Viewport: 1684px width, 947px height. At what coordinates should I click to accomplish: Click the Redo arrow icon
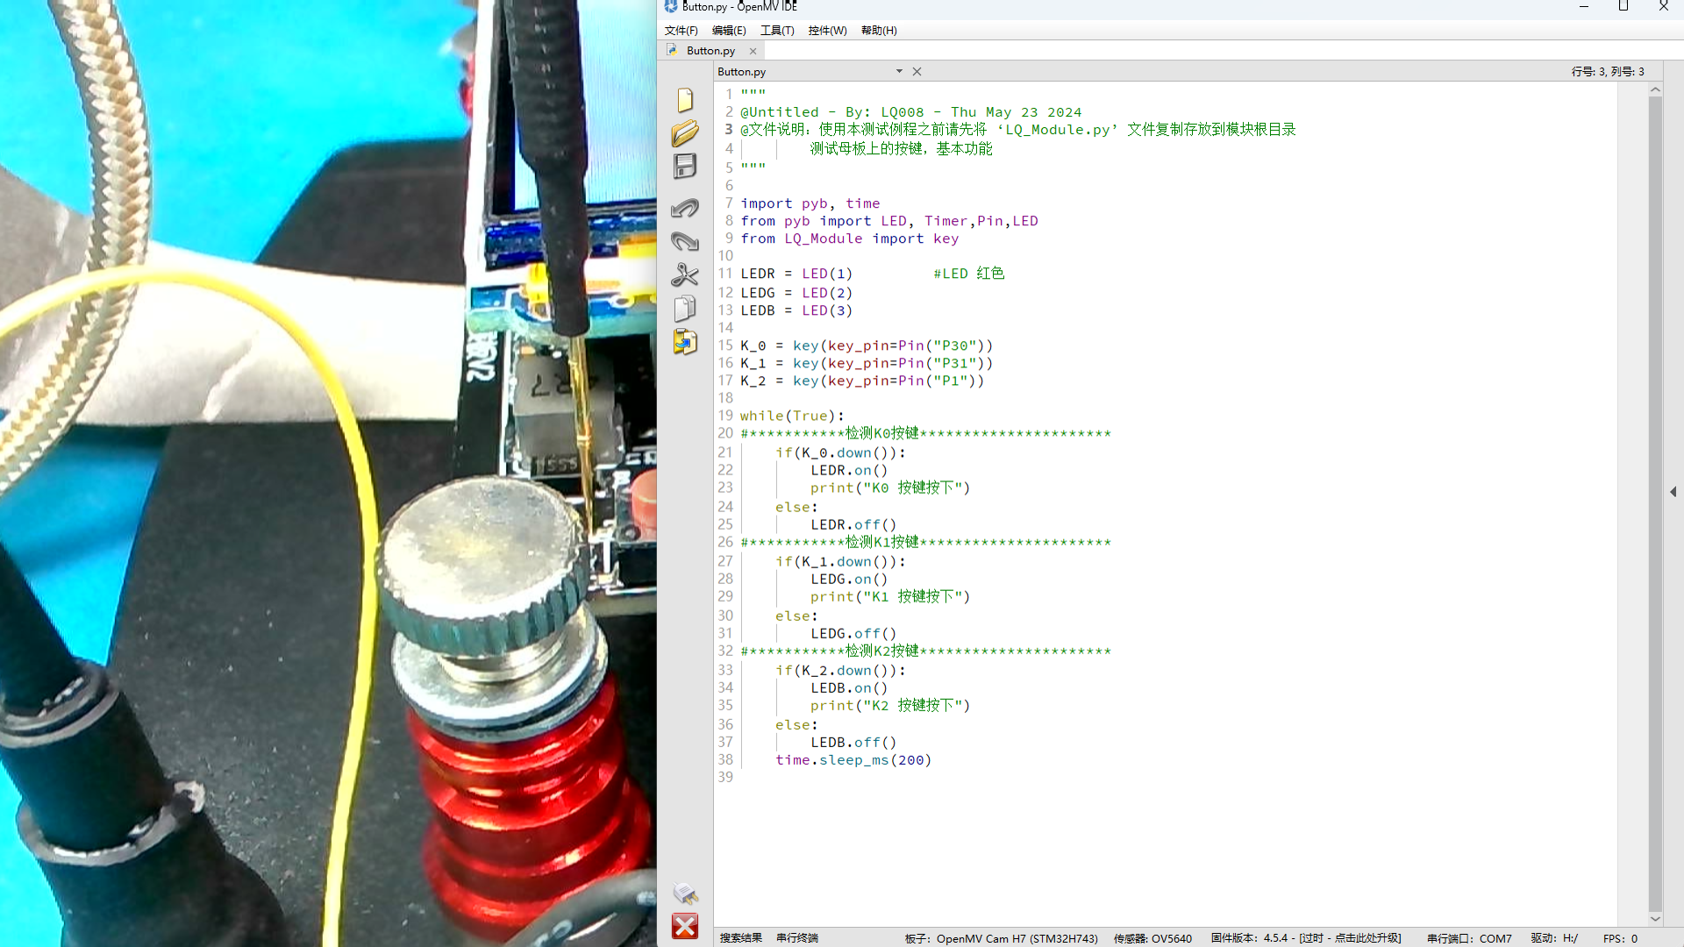685,241
